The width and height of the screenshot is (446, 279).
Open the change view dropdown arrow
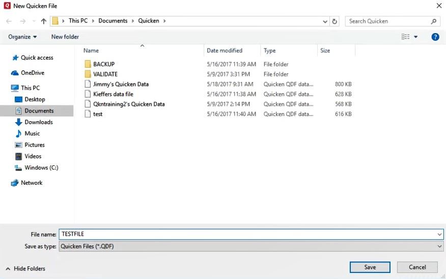coord(415,37)
